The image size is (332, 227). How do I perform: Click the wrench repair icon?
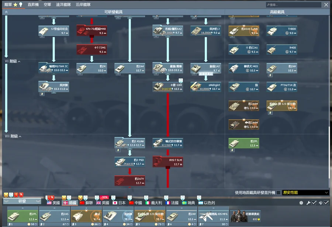tap(308, 203)
